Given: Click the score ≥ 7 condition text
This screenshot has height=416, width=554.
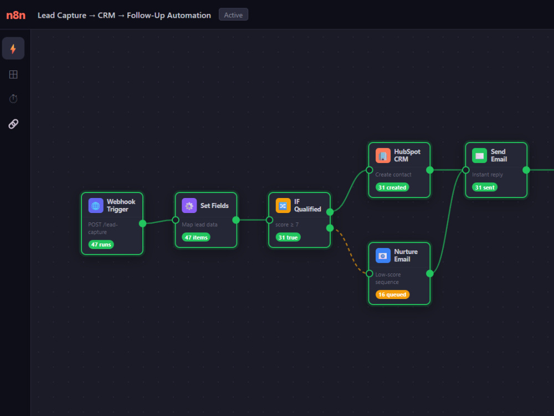Looking at the screenshot, I should click(x=287, y=225).
